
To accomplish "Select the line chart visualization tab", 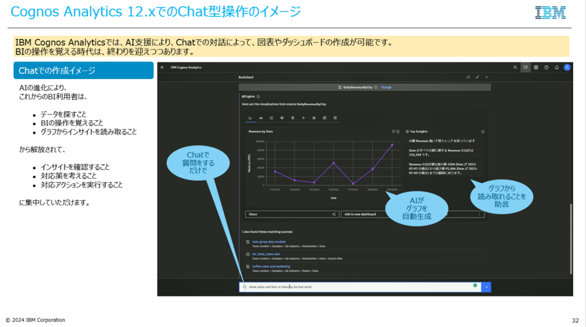I will point(251,118).
